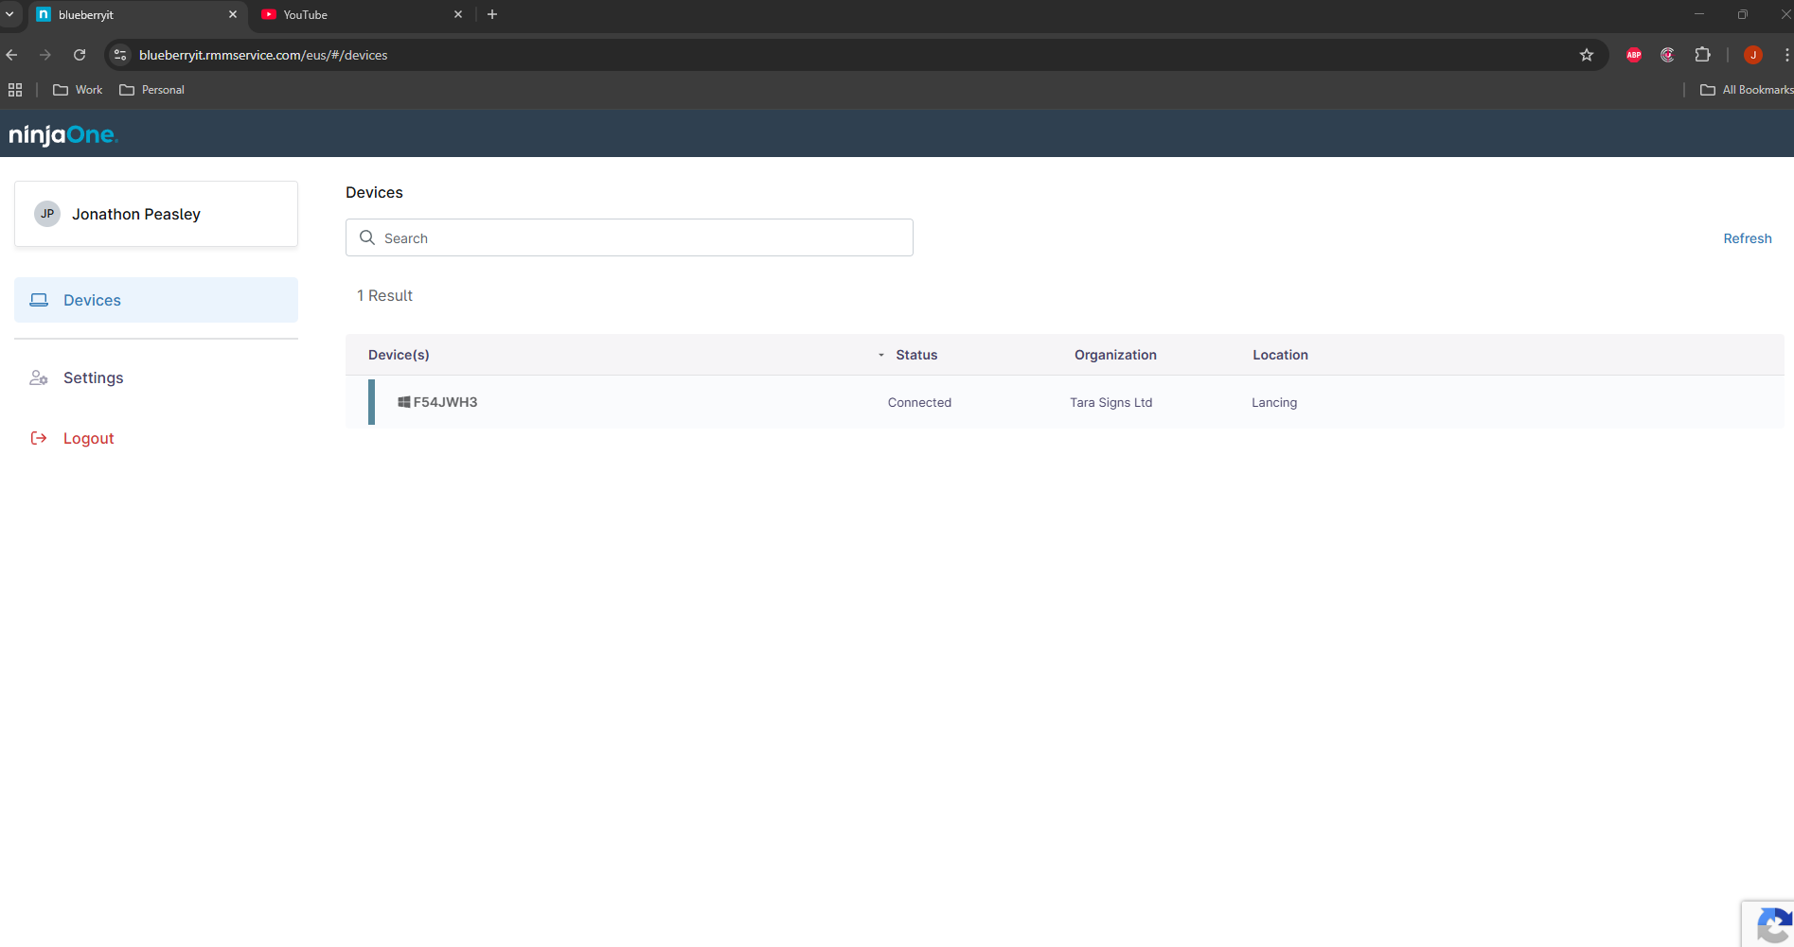Select Devices in the sidebar
Viewport: 1794px width, 947px height.
(x=92, y=300)
